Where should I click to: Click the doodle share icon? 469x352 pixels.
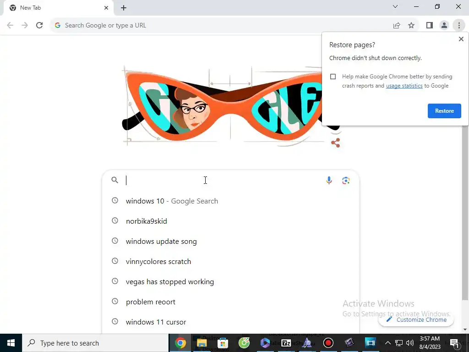click(x=336, y=143)
